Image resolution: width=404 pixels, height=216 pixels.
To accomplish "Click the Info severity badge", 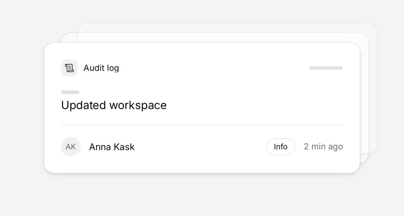I will (x=281, y=147).
